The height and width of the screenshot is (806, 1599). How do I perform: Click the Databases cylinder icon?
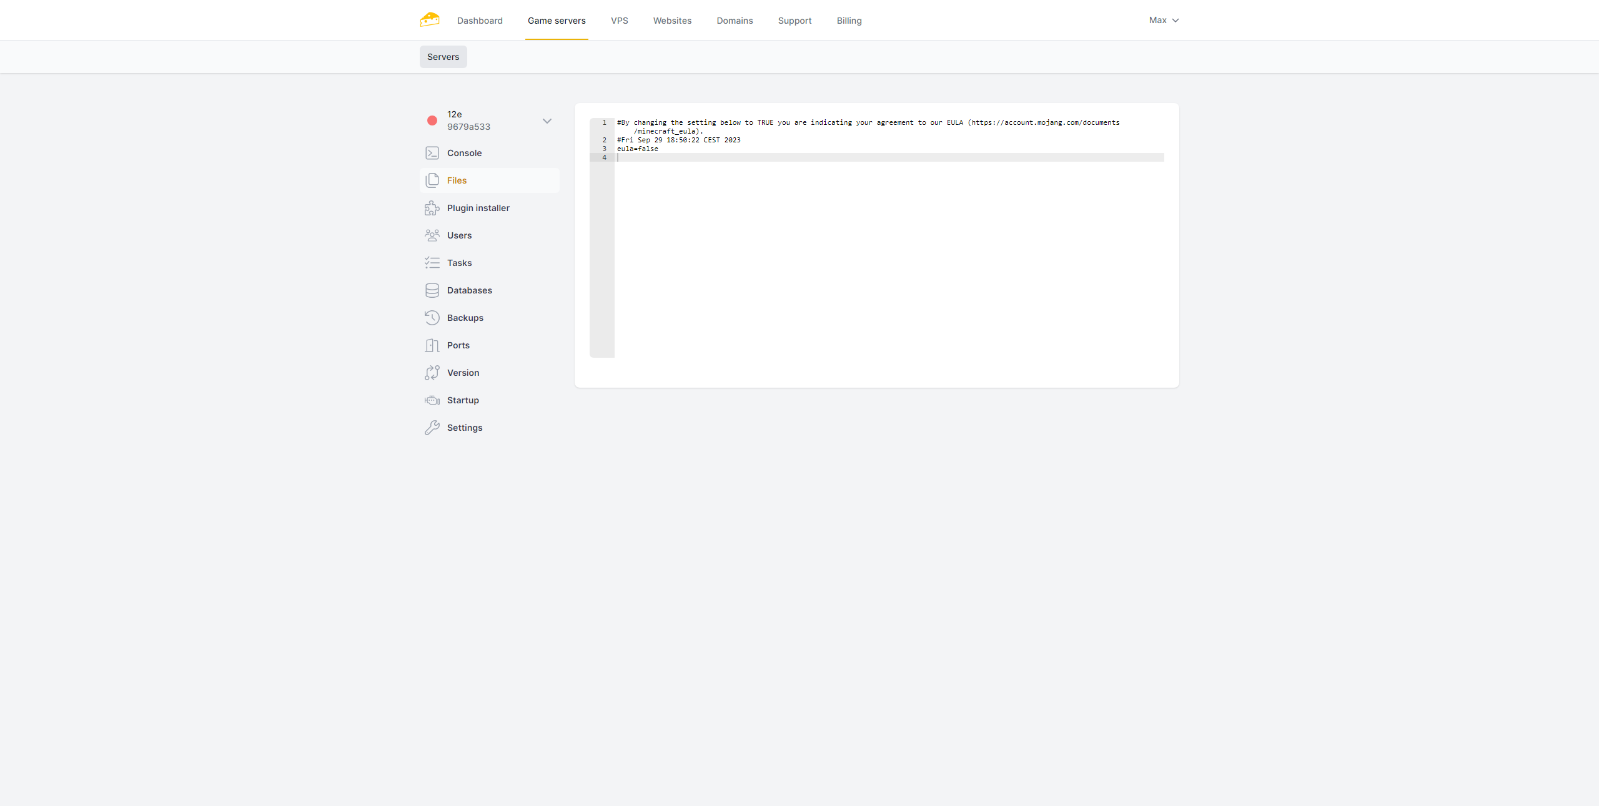(x=432, y=290)
